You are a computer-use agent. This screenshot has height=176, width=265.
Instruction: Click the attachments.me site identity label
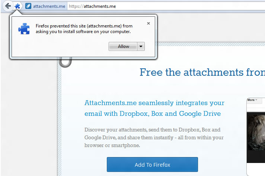[49, 6]
